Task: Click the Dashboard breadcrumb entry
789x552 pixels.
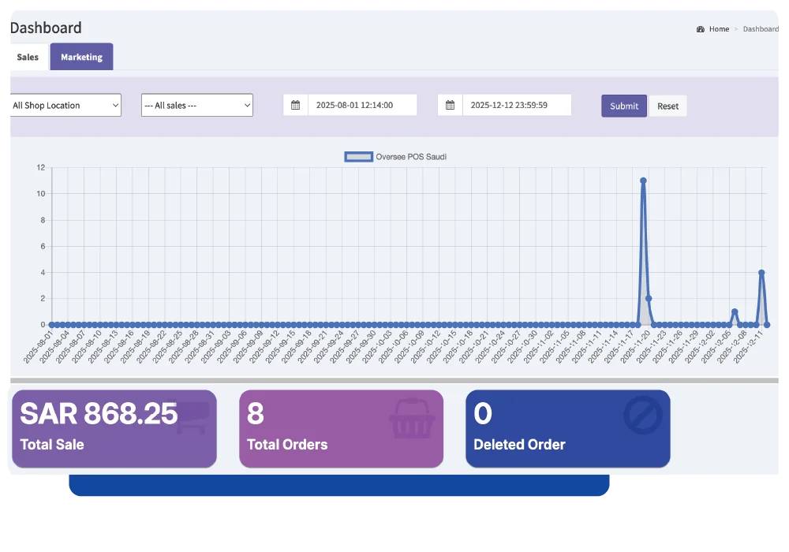Action: point(760,28)
